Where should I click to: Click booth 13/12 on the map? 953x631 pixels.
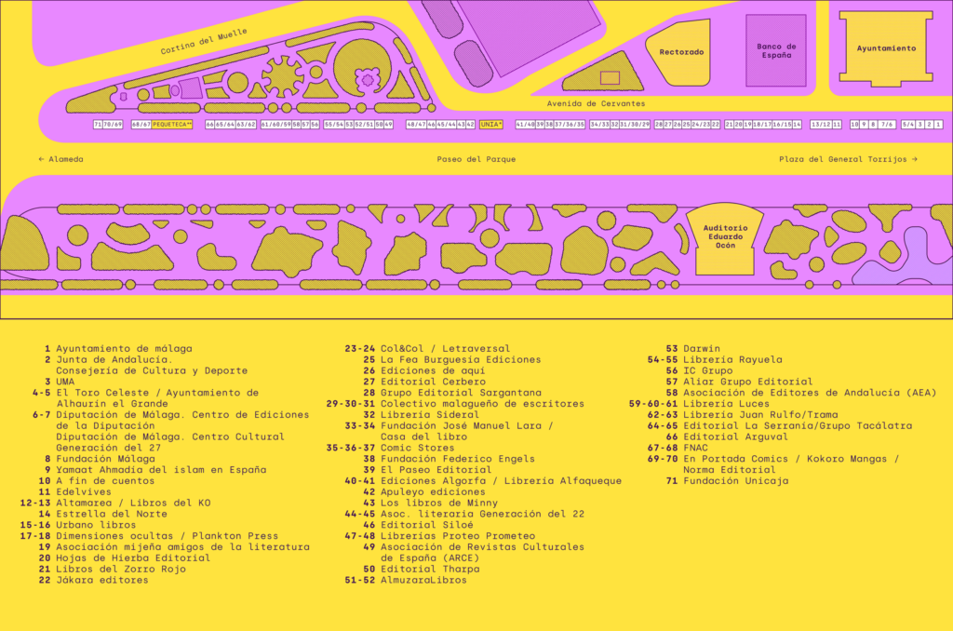pos(821,125)
